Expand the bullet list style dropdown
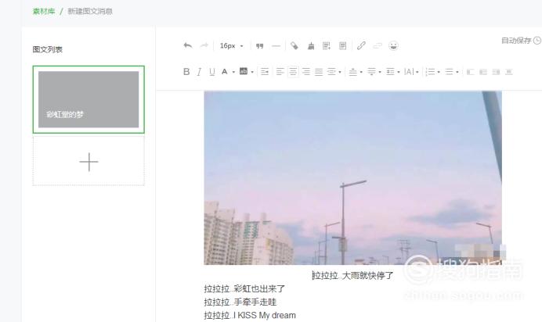The width and height of the screenshot is (542, 322). pyautogui.click(x=457, y=72)
